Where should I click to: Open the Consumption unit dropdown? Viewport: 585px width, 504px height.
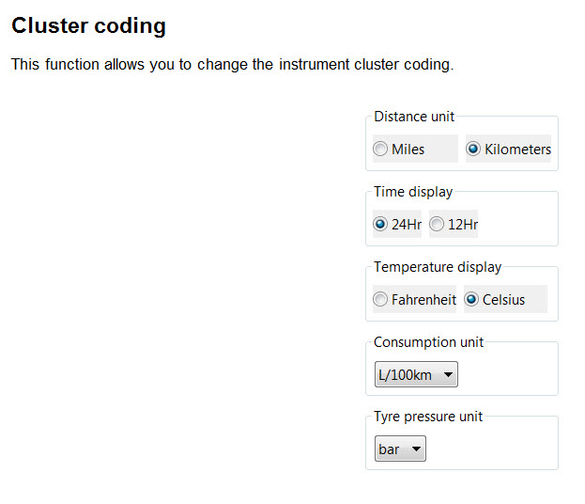[x=416, y=375]
